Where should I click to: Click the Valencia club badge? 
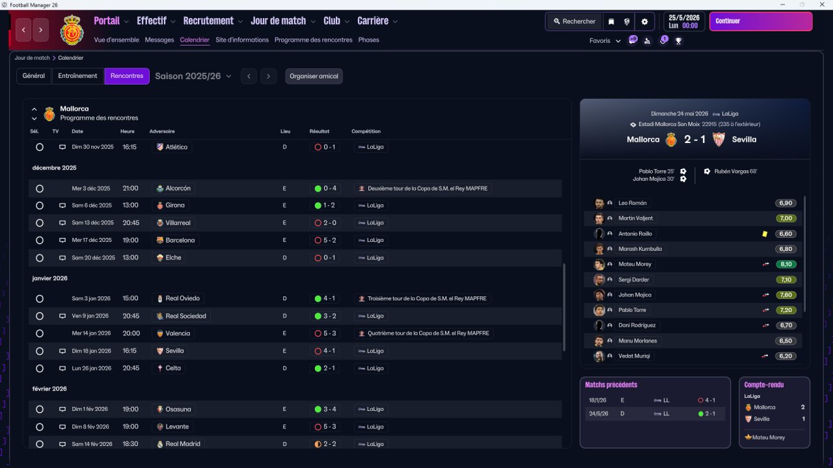tap(159, 333)
